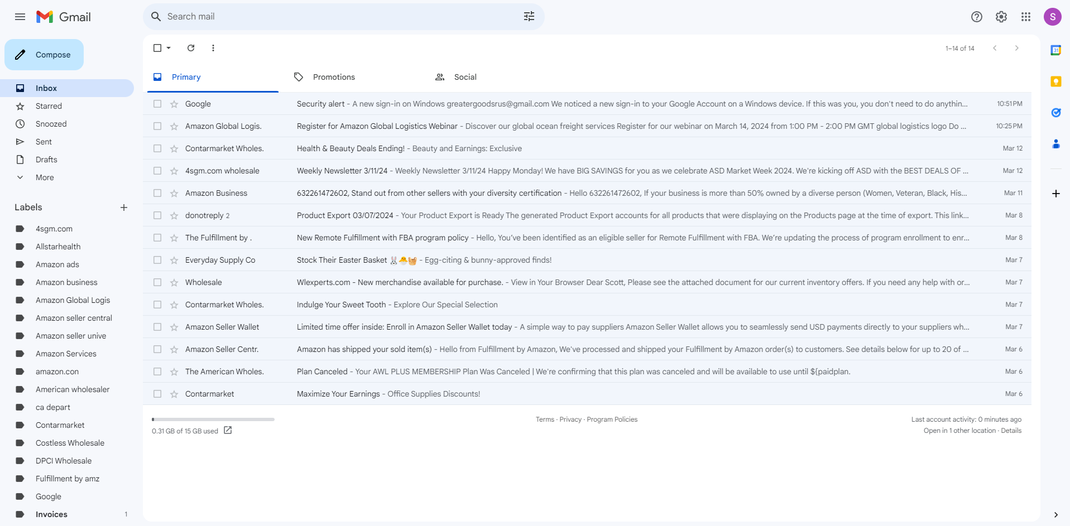Open the Google Account avatar
Screen dimensions: 1070x526
tap(1053, 17)
